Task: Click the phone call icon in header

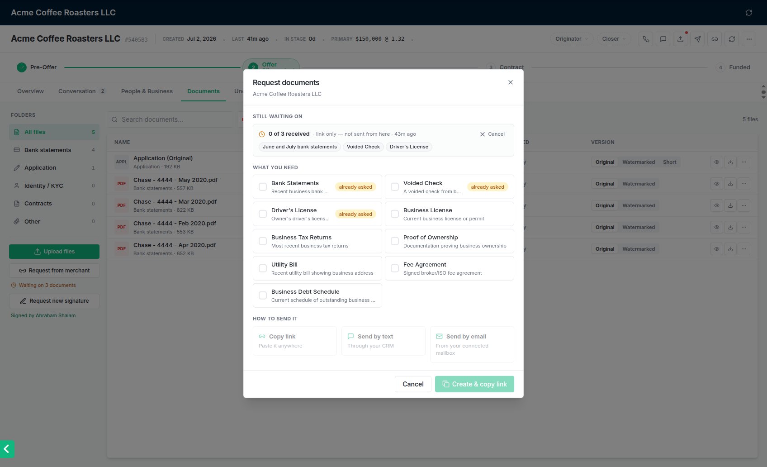Action: [646, 39]
